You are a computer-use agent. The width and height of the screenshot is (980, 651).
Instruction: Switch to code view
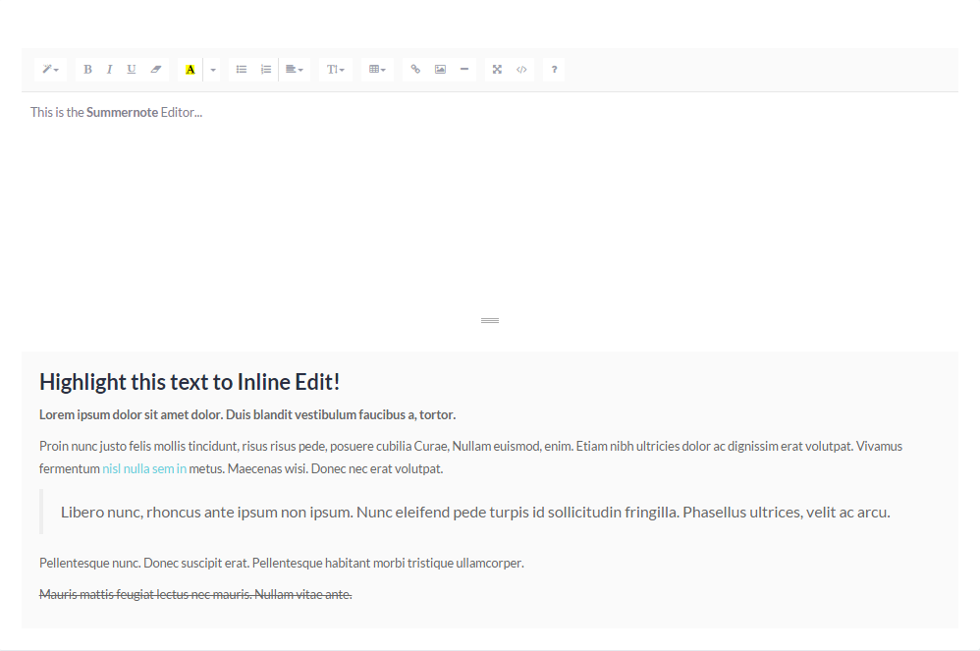[521, 70]
